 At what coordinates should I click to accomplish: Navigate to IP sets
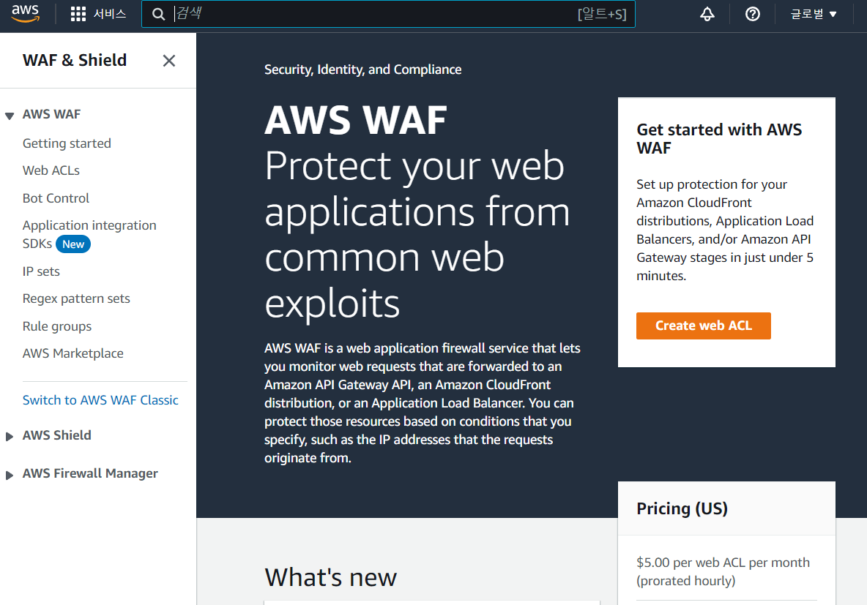pyautogui.click(x=41, y=272)
